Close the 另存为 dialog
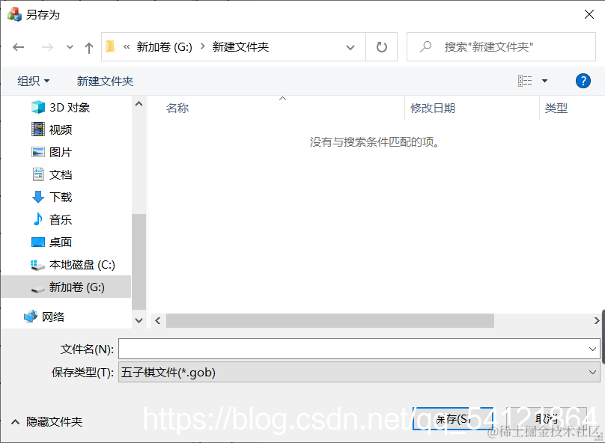 click(x=589, y=15)
